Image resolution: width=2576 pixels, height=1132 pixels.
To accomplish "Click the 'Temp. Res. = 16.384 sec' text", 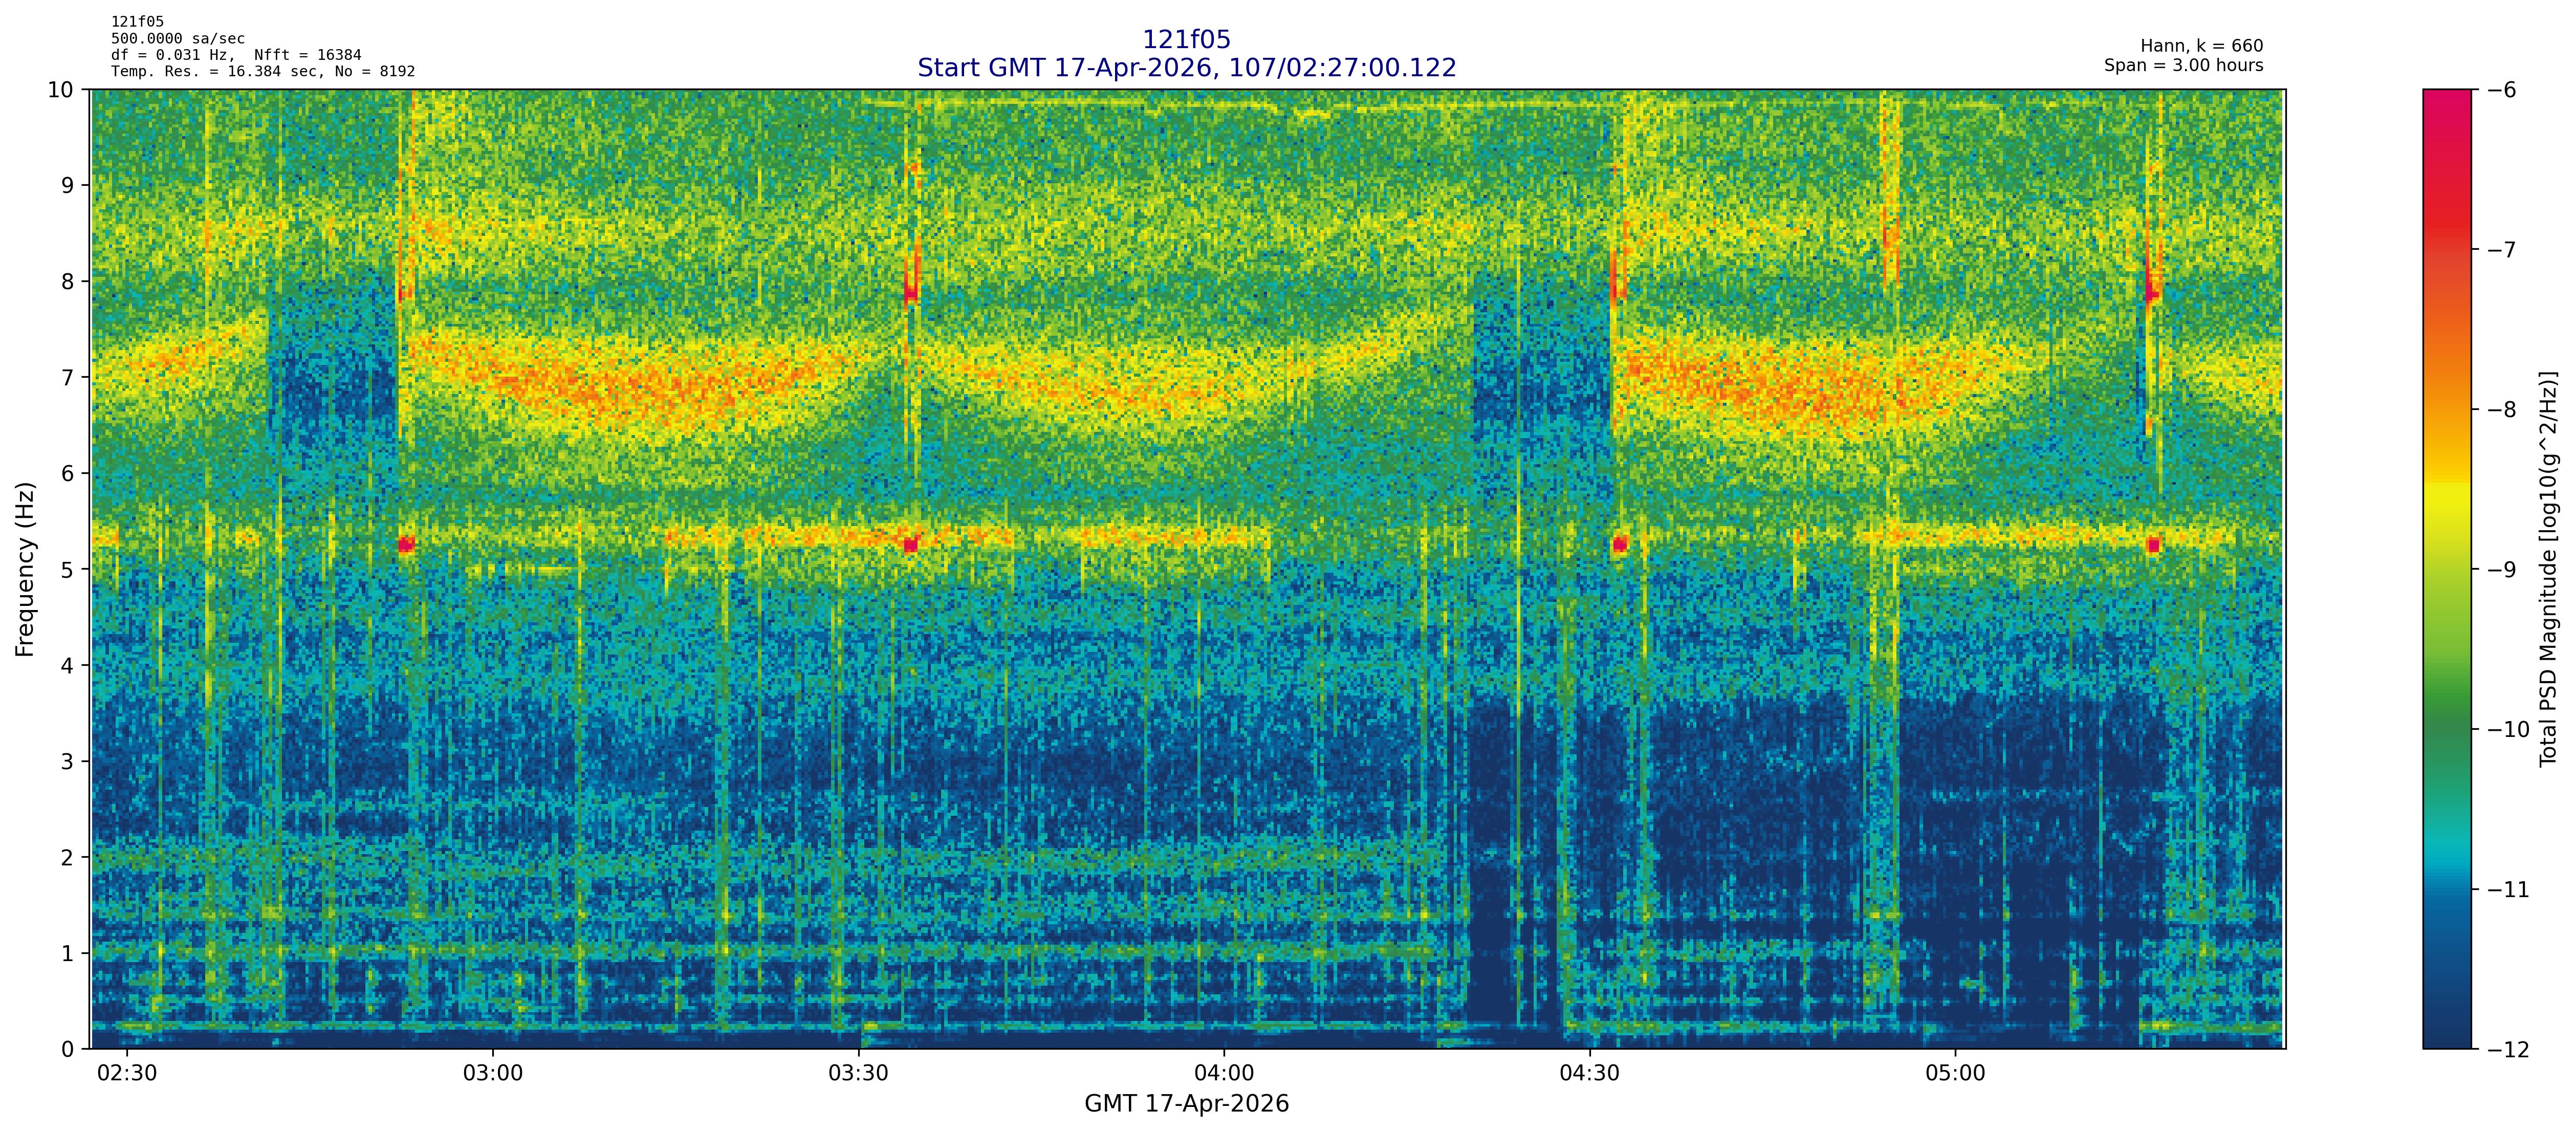I will [217, 72].
